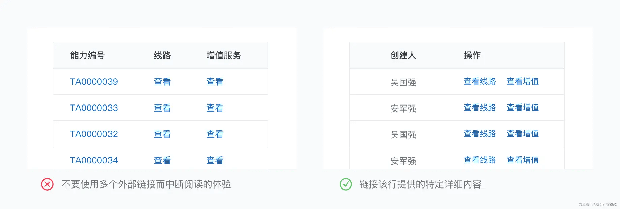Screen dimensions: 620x209
Task: Select the 增值服务 column header
Action: 224,55
